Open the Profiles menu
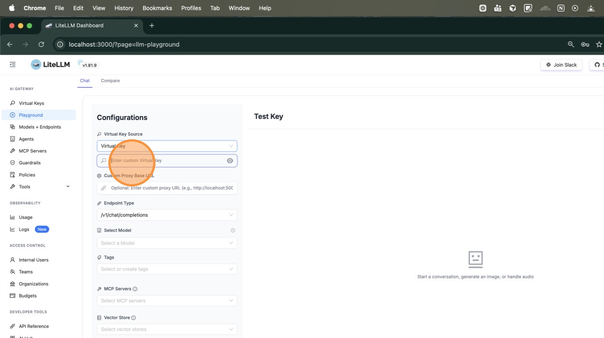This screenshot has height=338, width=604. [191, 8]
